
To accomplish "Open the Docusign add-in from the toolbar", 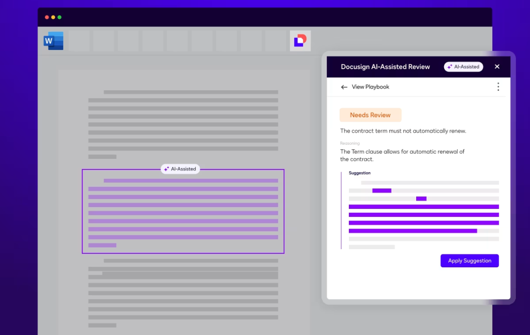I will point(300,41).
